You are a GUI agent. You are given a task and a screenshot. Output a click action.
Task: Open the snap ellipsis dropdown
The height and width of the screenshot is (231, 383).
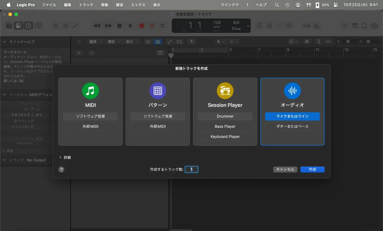point(294,42)
